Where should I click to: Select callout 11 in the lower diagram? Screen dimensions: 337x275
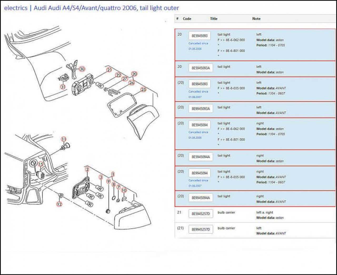coord(64,139)
